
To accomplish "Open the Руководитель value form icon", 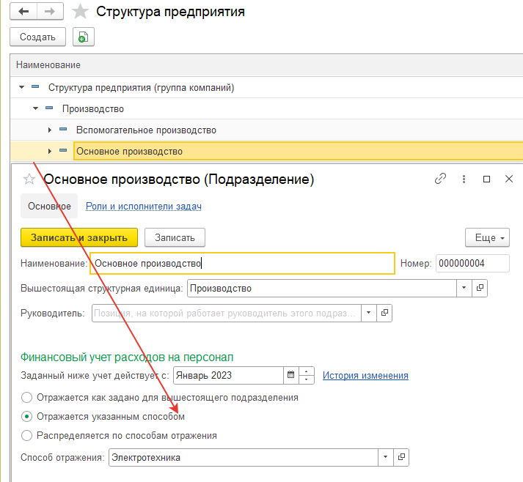I will (384, 313).
